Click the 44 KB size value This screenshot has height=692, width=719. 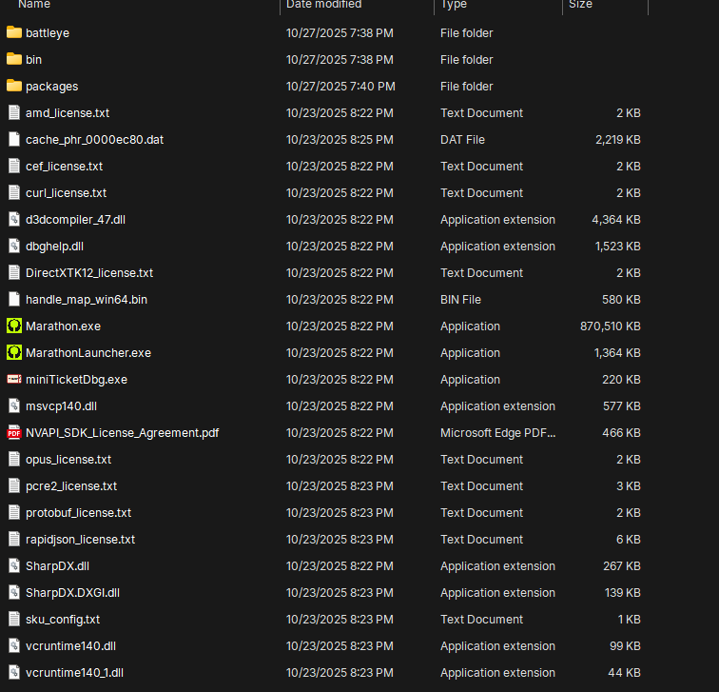coord(624,672)
